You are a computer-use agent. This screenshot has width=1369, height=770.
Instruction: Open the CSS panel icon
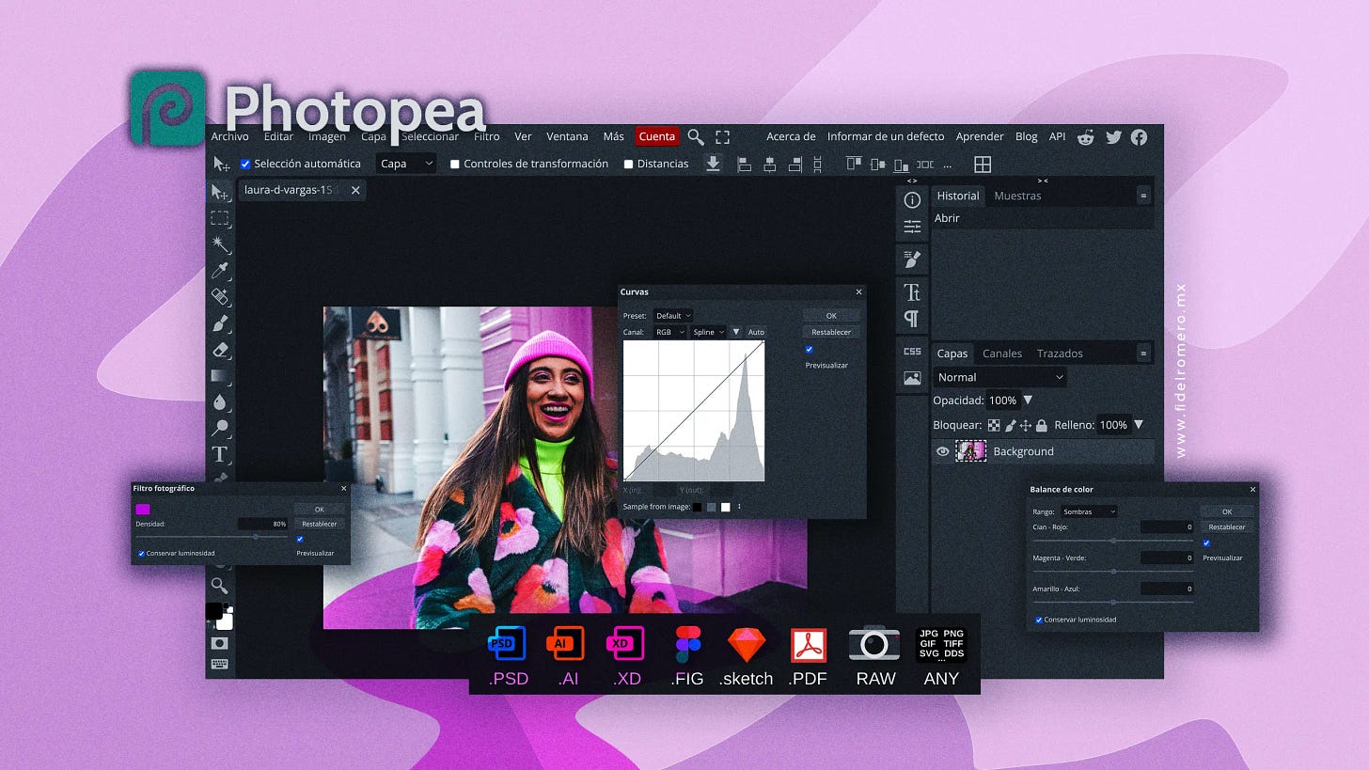click(x=912, y=352)
